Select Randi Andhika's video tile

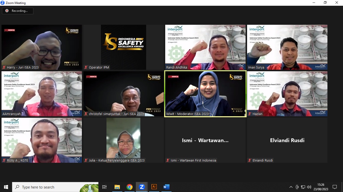[x=205, y=47]
